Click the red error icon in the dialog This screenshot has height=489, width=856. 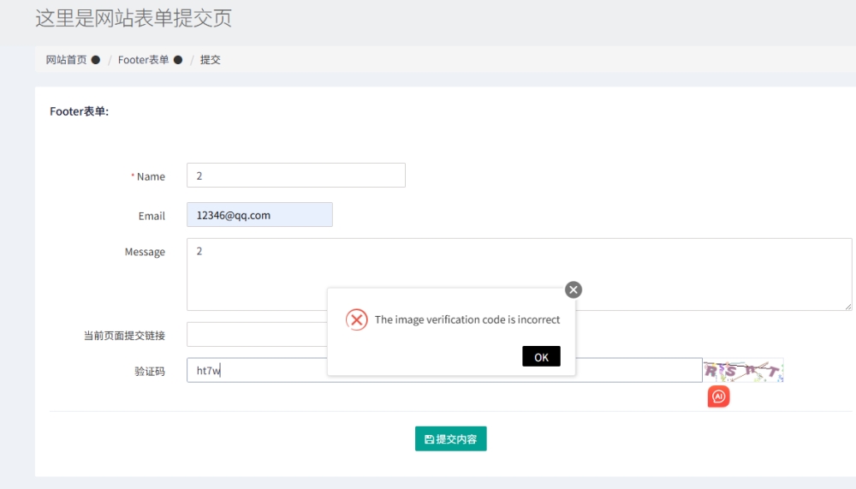(356, 319)
